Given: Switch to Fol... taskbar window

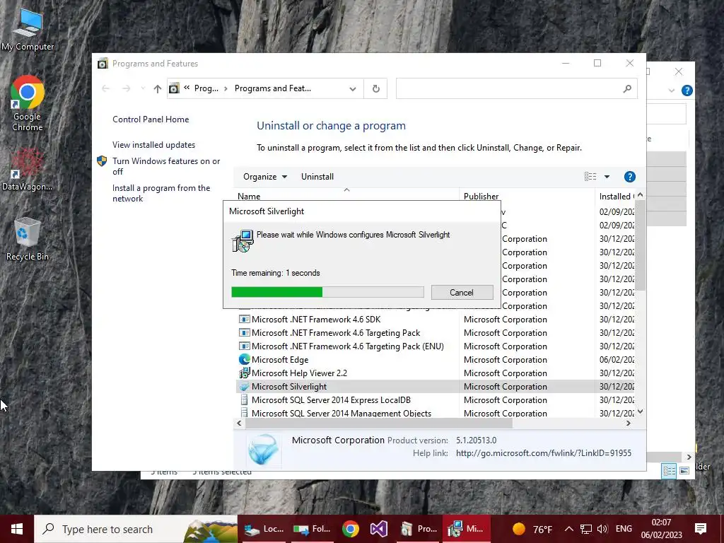Looking at the screenshot, I should pos(312,529).
